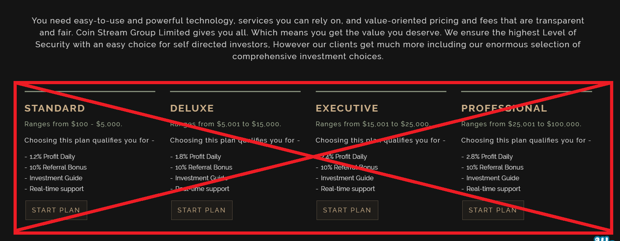Image resolution: width=620 pixels, height=241 pixels.
Task: Click the 2.8% Profit Daily item
Action: coord(487,157)
